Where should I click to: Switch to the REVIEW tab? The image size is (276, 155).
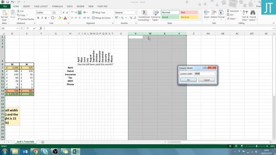point(81,6)
